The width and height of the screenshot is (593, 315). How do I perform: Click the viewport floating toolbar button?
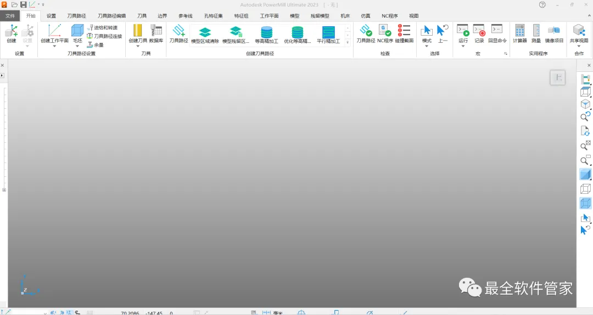click(x=557, y=77)
